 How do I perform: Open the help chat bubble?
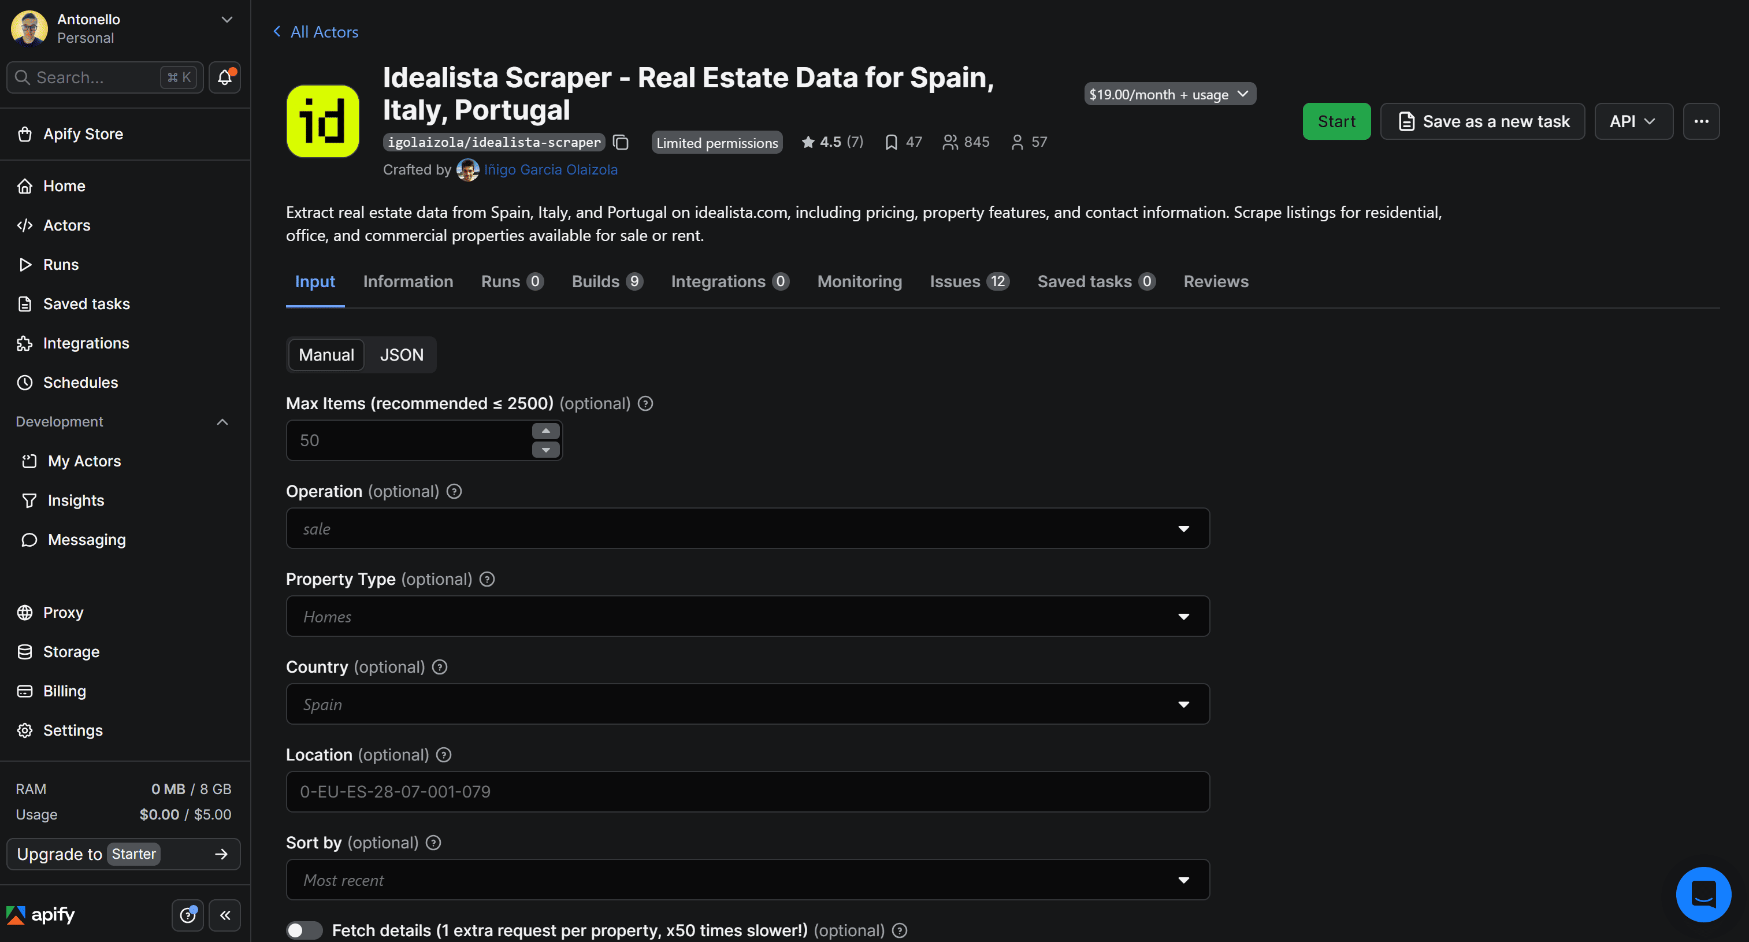coord(1703,895)
